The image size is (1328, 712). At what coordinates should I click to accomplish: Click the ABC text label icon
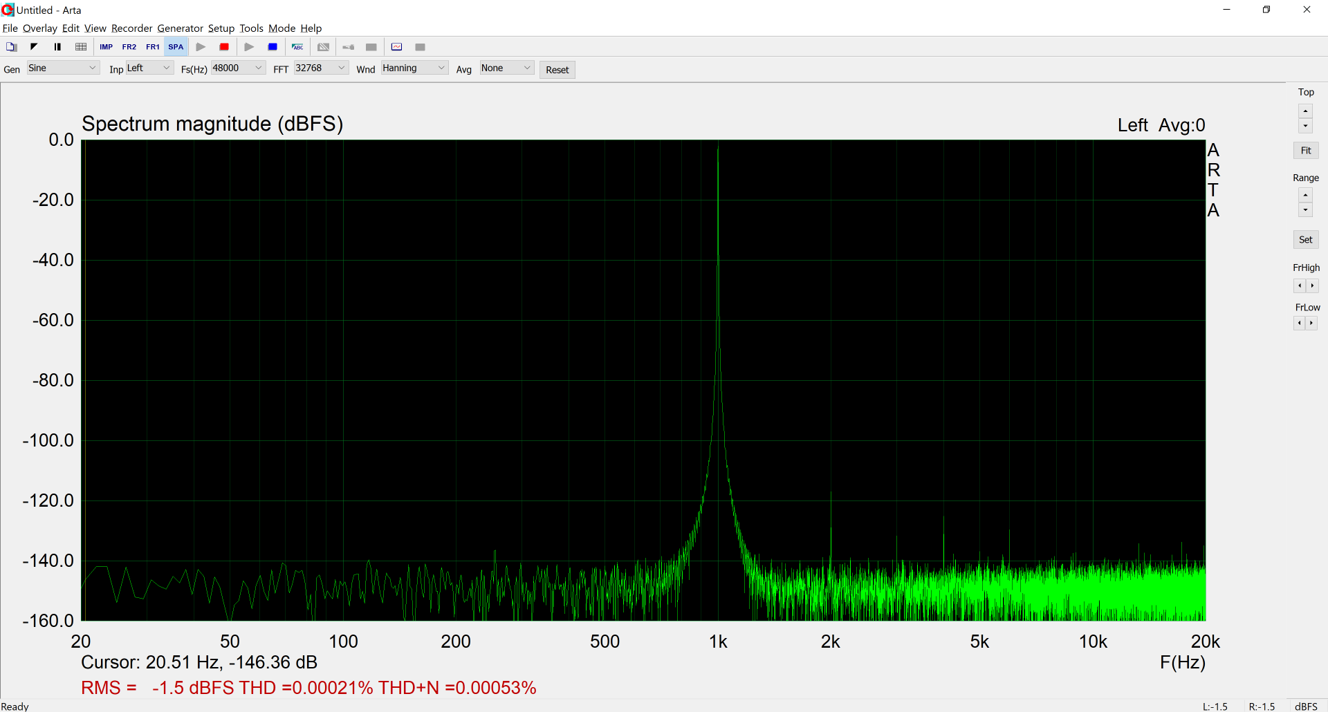click(x=297, y=47)
